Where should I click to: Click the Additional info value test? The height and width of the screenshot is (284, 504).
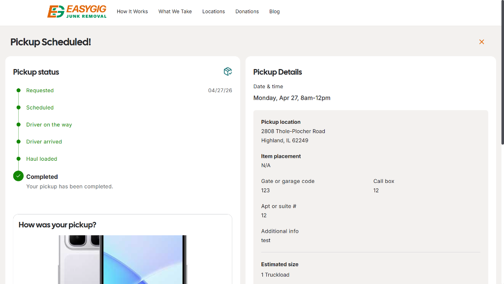[x=265, y=241]
